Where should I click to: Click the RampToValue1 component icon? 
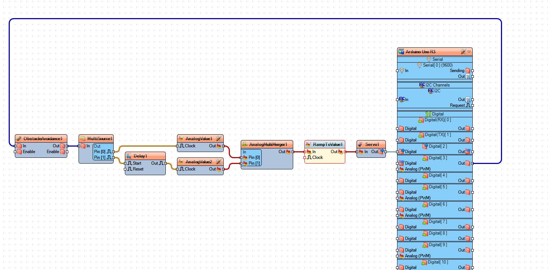[308, 144]
